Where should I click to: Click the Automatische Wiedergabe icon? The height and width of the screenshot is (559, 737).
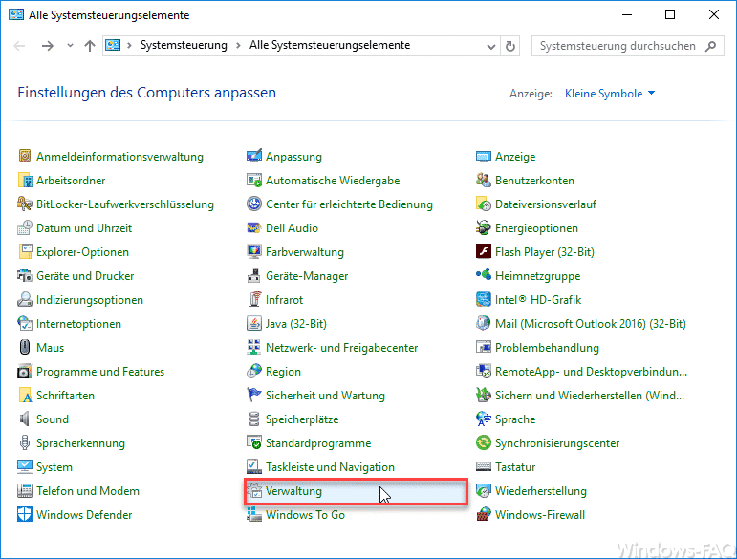(254, 180)
